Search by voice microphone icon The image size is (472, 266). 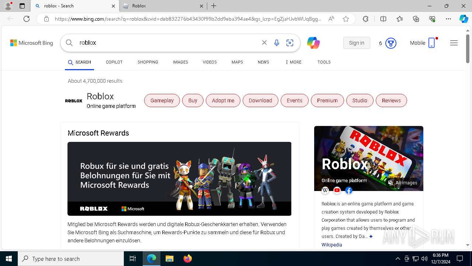click(277, 43)
